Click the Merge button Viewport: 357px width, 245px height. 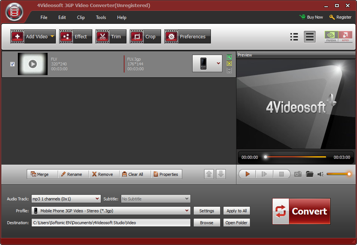point(42,174)
